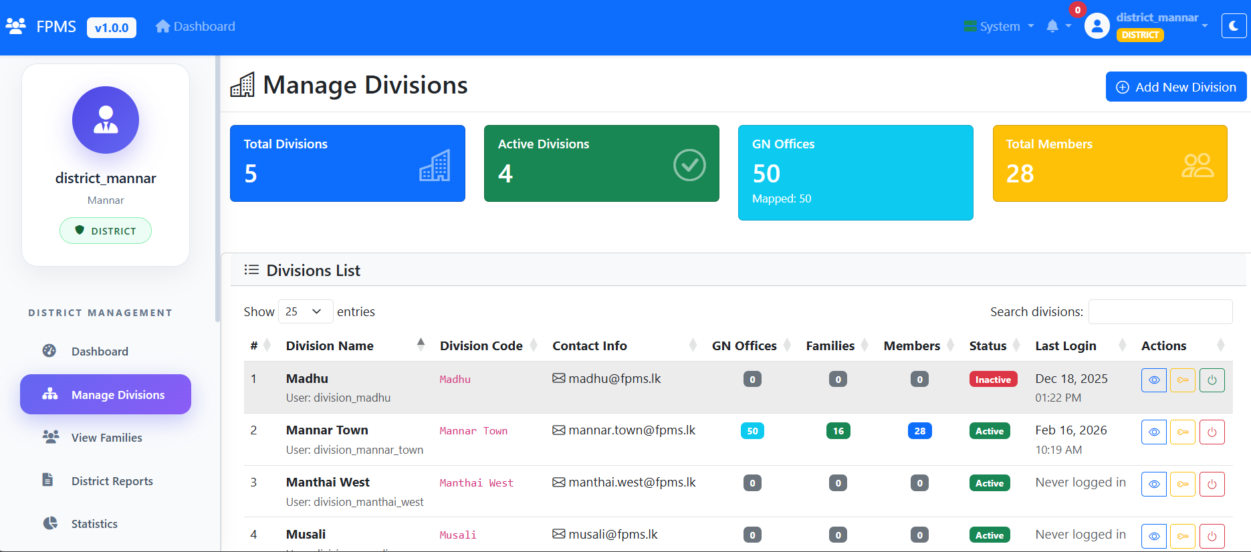1251x552 pixels.
Task: Toggle dark mode with moon icon
Action: 1234,26
